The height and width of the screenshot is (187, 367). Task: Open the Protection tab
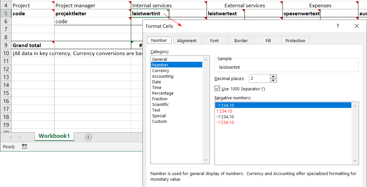pos(295,41)
